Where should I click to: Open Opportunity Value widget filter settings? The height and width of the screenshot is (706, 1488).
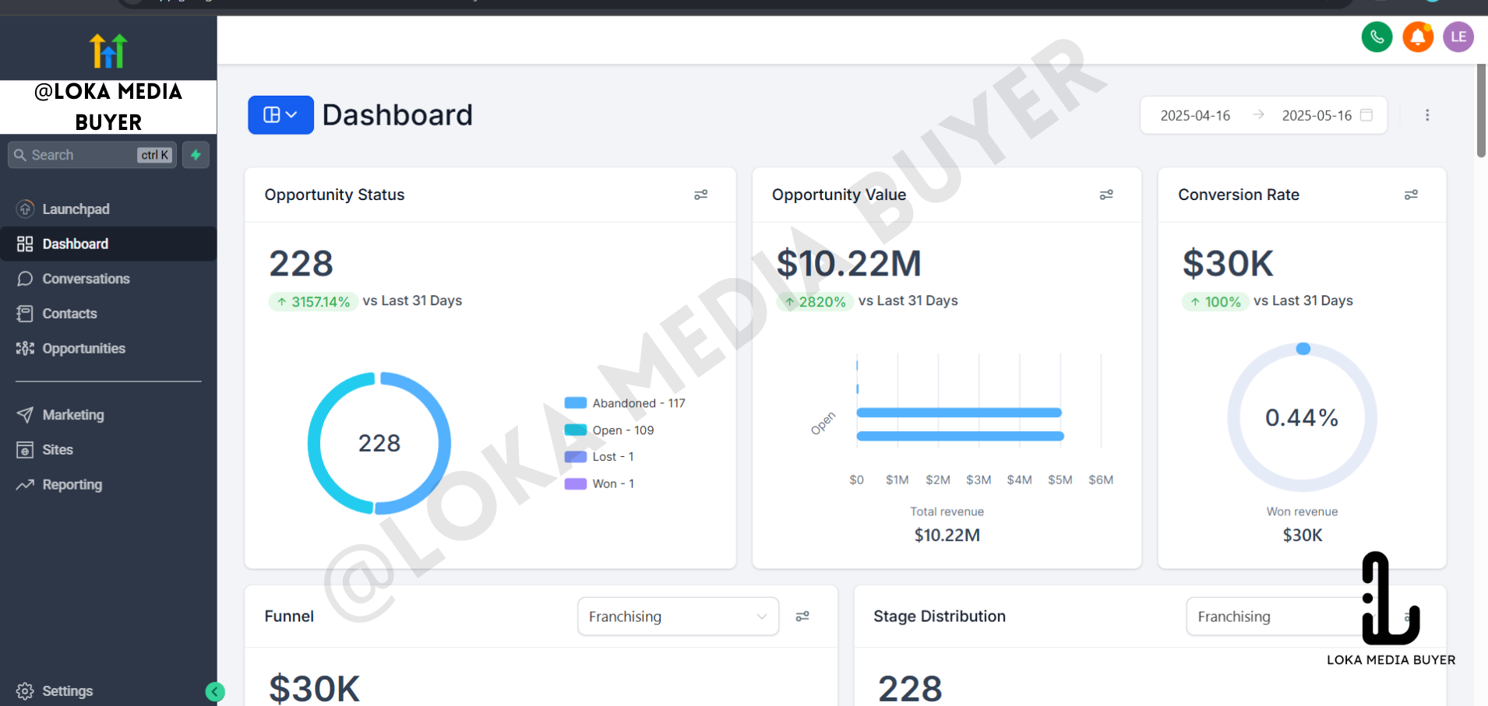pyautogui.click(x=1105, y=195)
